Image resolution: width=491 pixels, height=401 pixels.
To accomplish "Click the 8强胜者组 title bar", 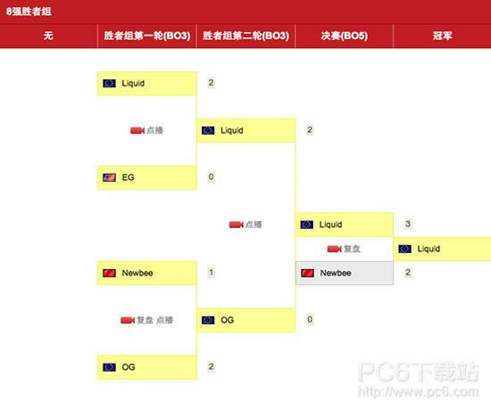I will click(245, 12).
